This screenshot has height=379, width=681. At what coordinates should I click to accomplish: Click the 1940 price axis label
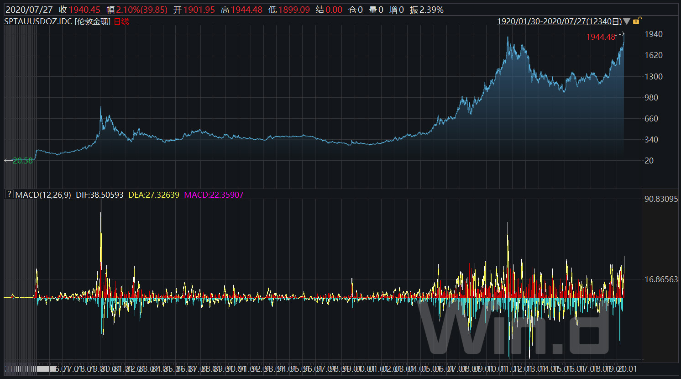coord(654,34)
